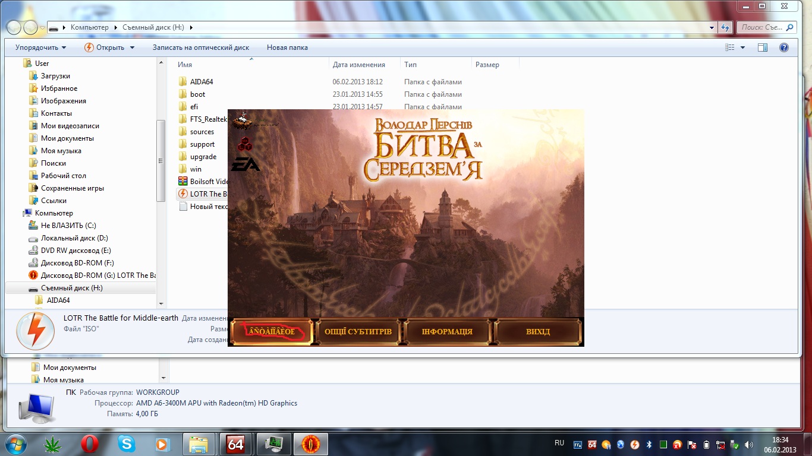Open Локальный диск (D:)
Viewport: 812px width, 456px height.
(x=74, y=238)
